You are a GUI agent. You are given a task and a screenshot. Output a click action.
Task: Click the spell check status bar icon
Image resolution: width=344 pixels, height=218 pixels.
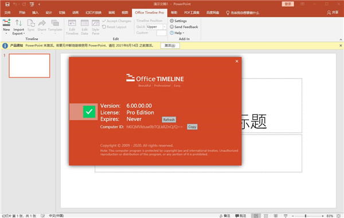point(43,216)
